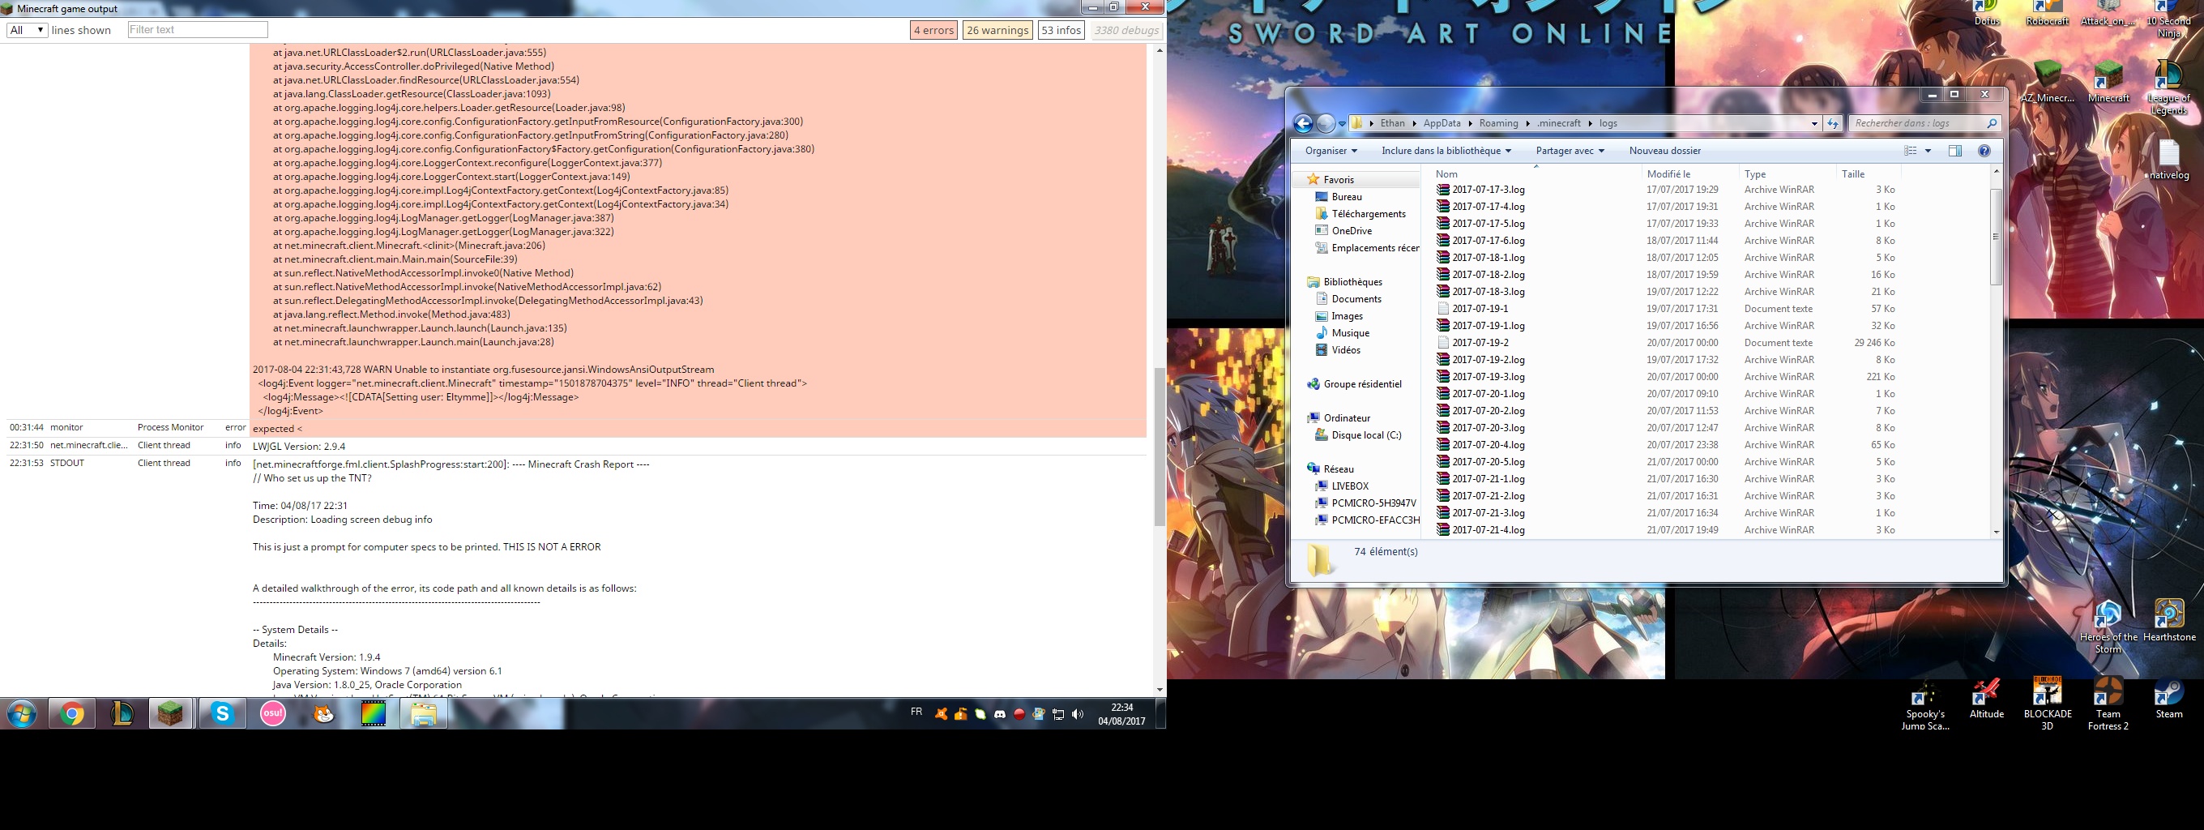
Task: Click 'AppData' in the Explorer address path
Action: pyautogui.click(x=1442, y=123)
